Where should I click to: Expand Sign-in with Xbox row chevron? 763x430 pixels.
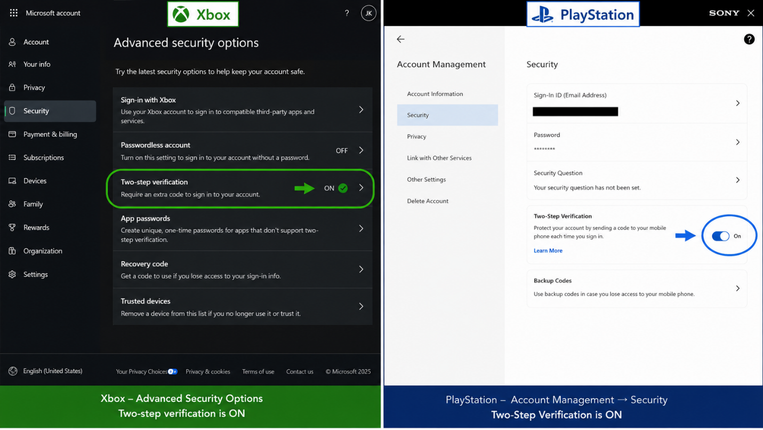(x=361, y=109)
